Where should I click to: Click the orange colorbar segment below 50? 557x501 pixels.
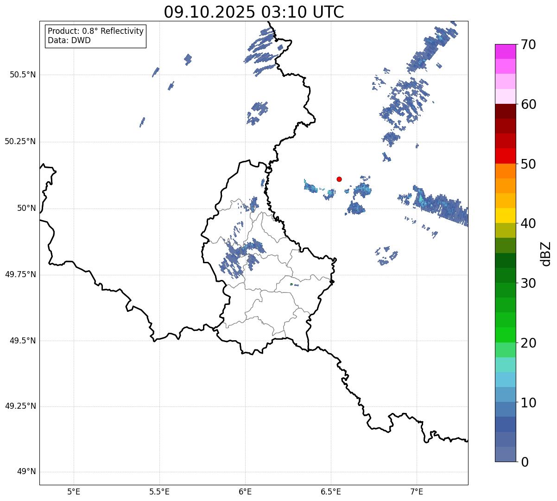coord(505,171)
